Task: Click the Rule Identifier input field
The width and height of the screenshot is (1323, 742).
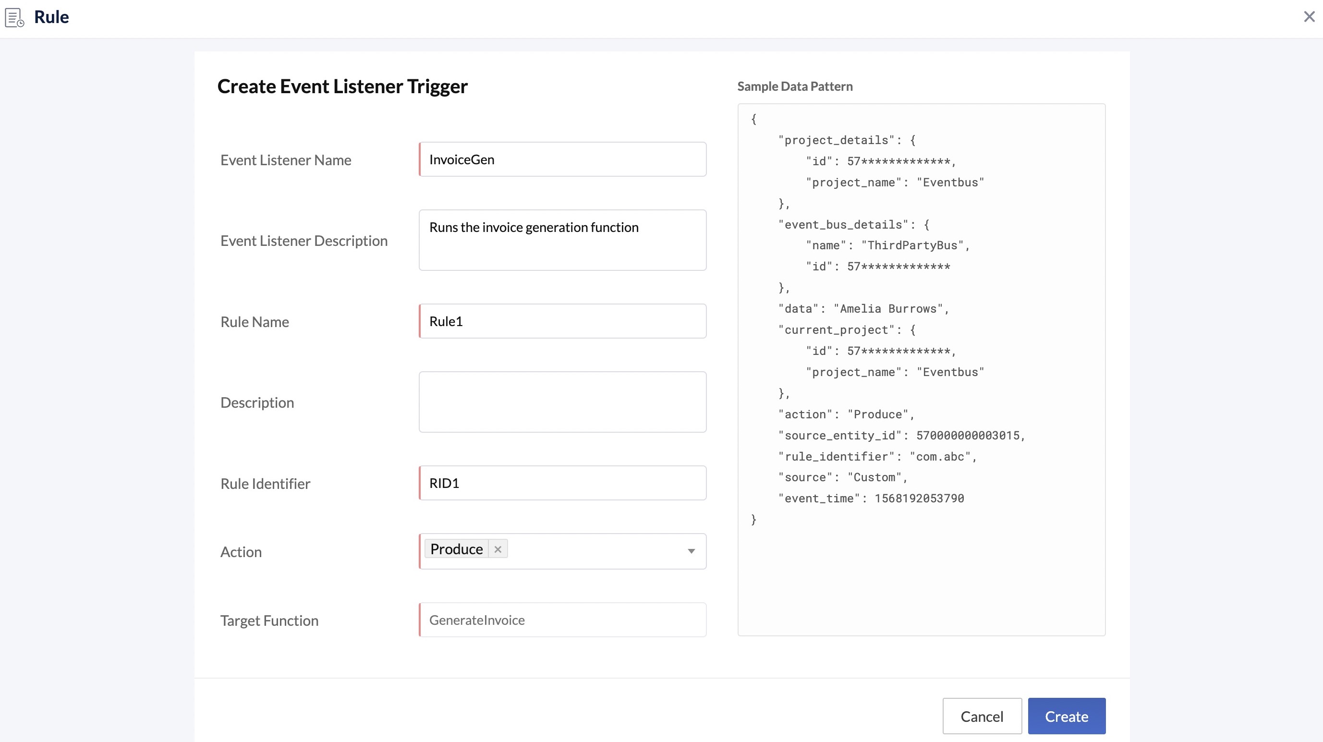Action: (562, 482)
